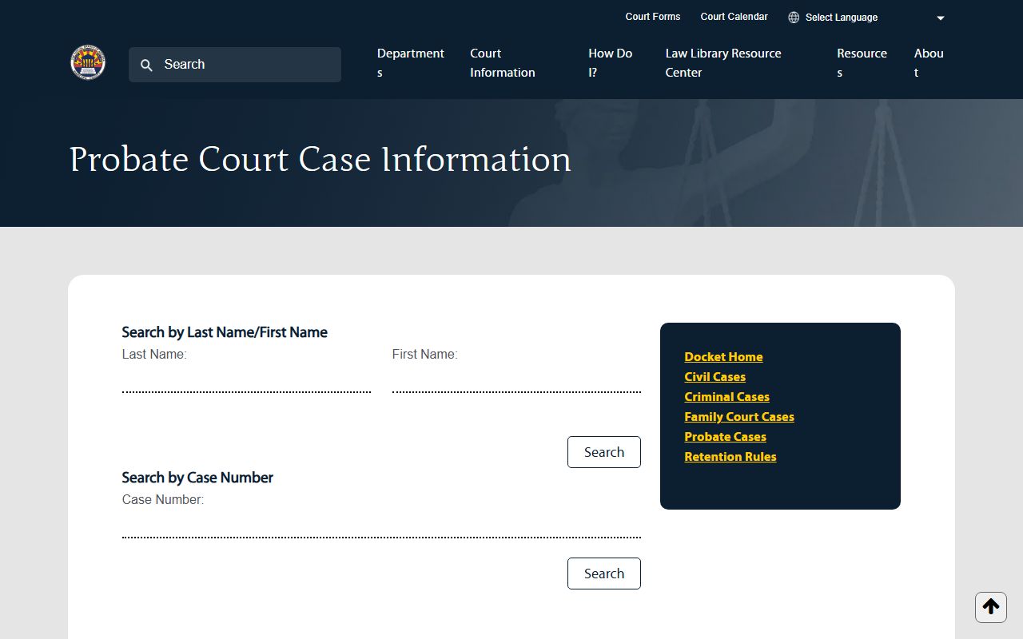
Task: Open Docket Home link
Action: [x=723, y=357]
